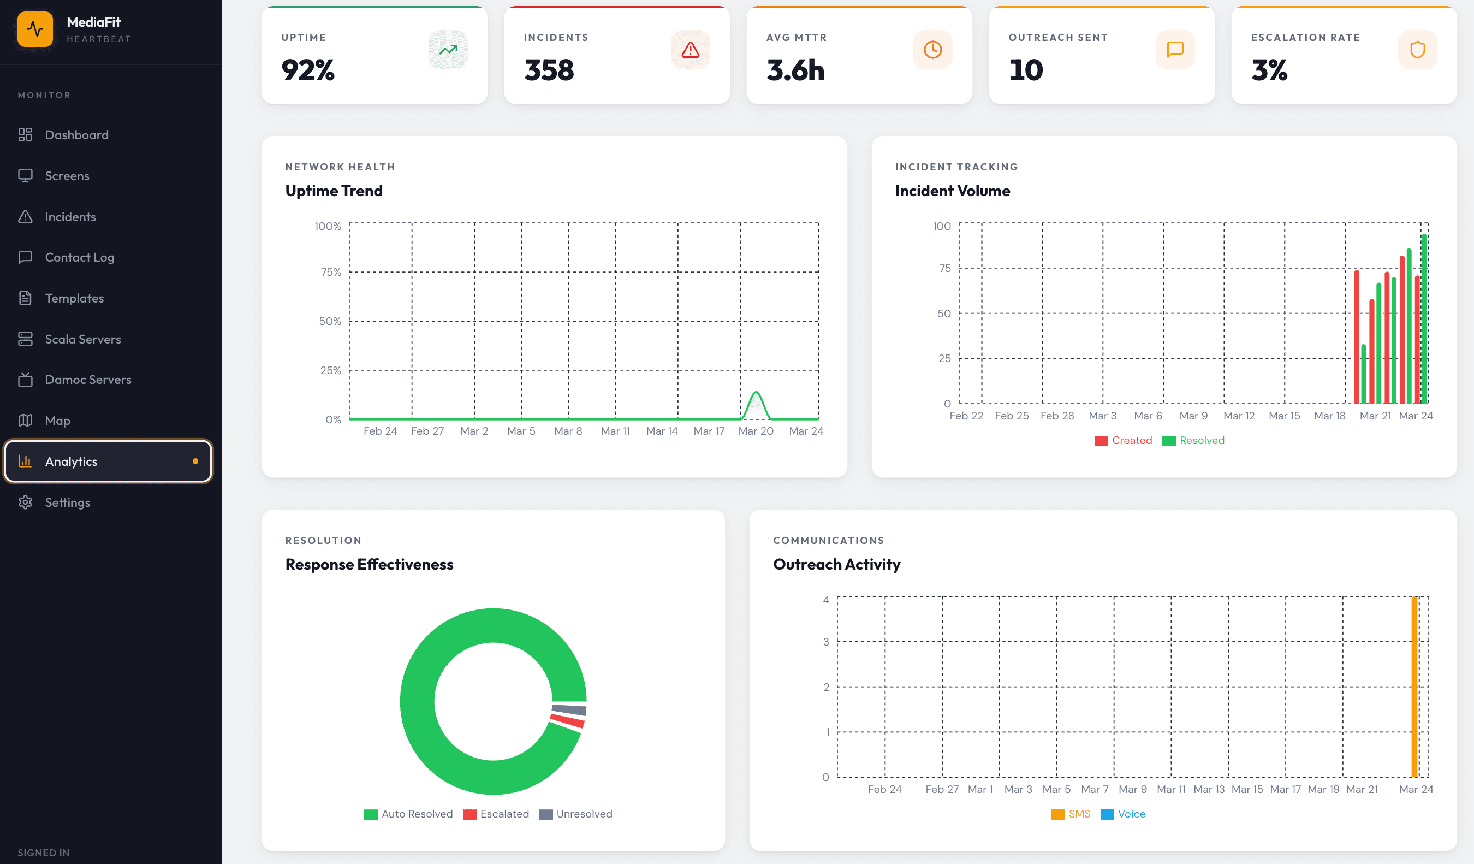This screenshot has height=864, width=1474.
Task: Click the Analytics bar chart icon
Action: click(26, 461)
